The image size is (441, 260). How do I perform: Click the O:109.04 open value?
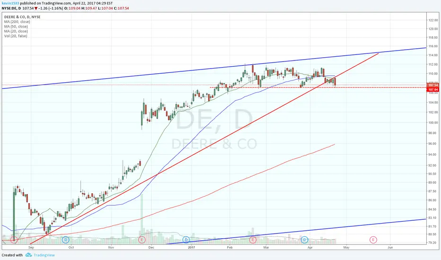[72, 9]
